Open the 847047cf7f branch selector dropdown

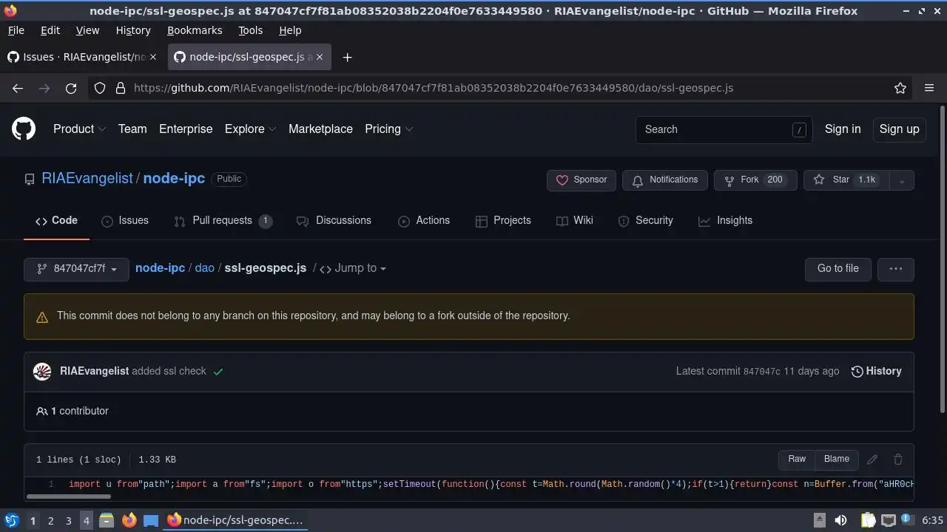tap(76, 269)
